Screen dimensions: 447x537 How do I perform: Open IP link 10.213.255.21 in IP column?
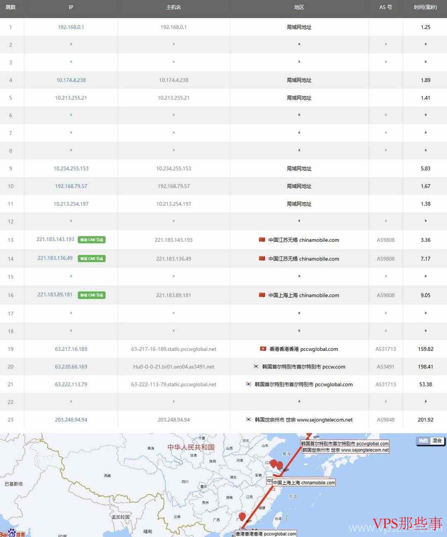71,98
